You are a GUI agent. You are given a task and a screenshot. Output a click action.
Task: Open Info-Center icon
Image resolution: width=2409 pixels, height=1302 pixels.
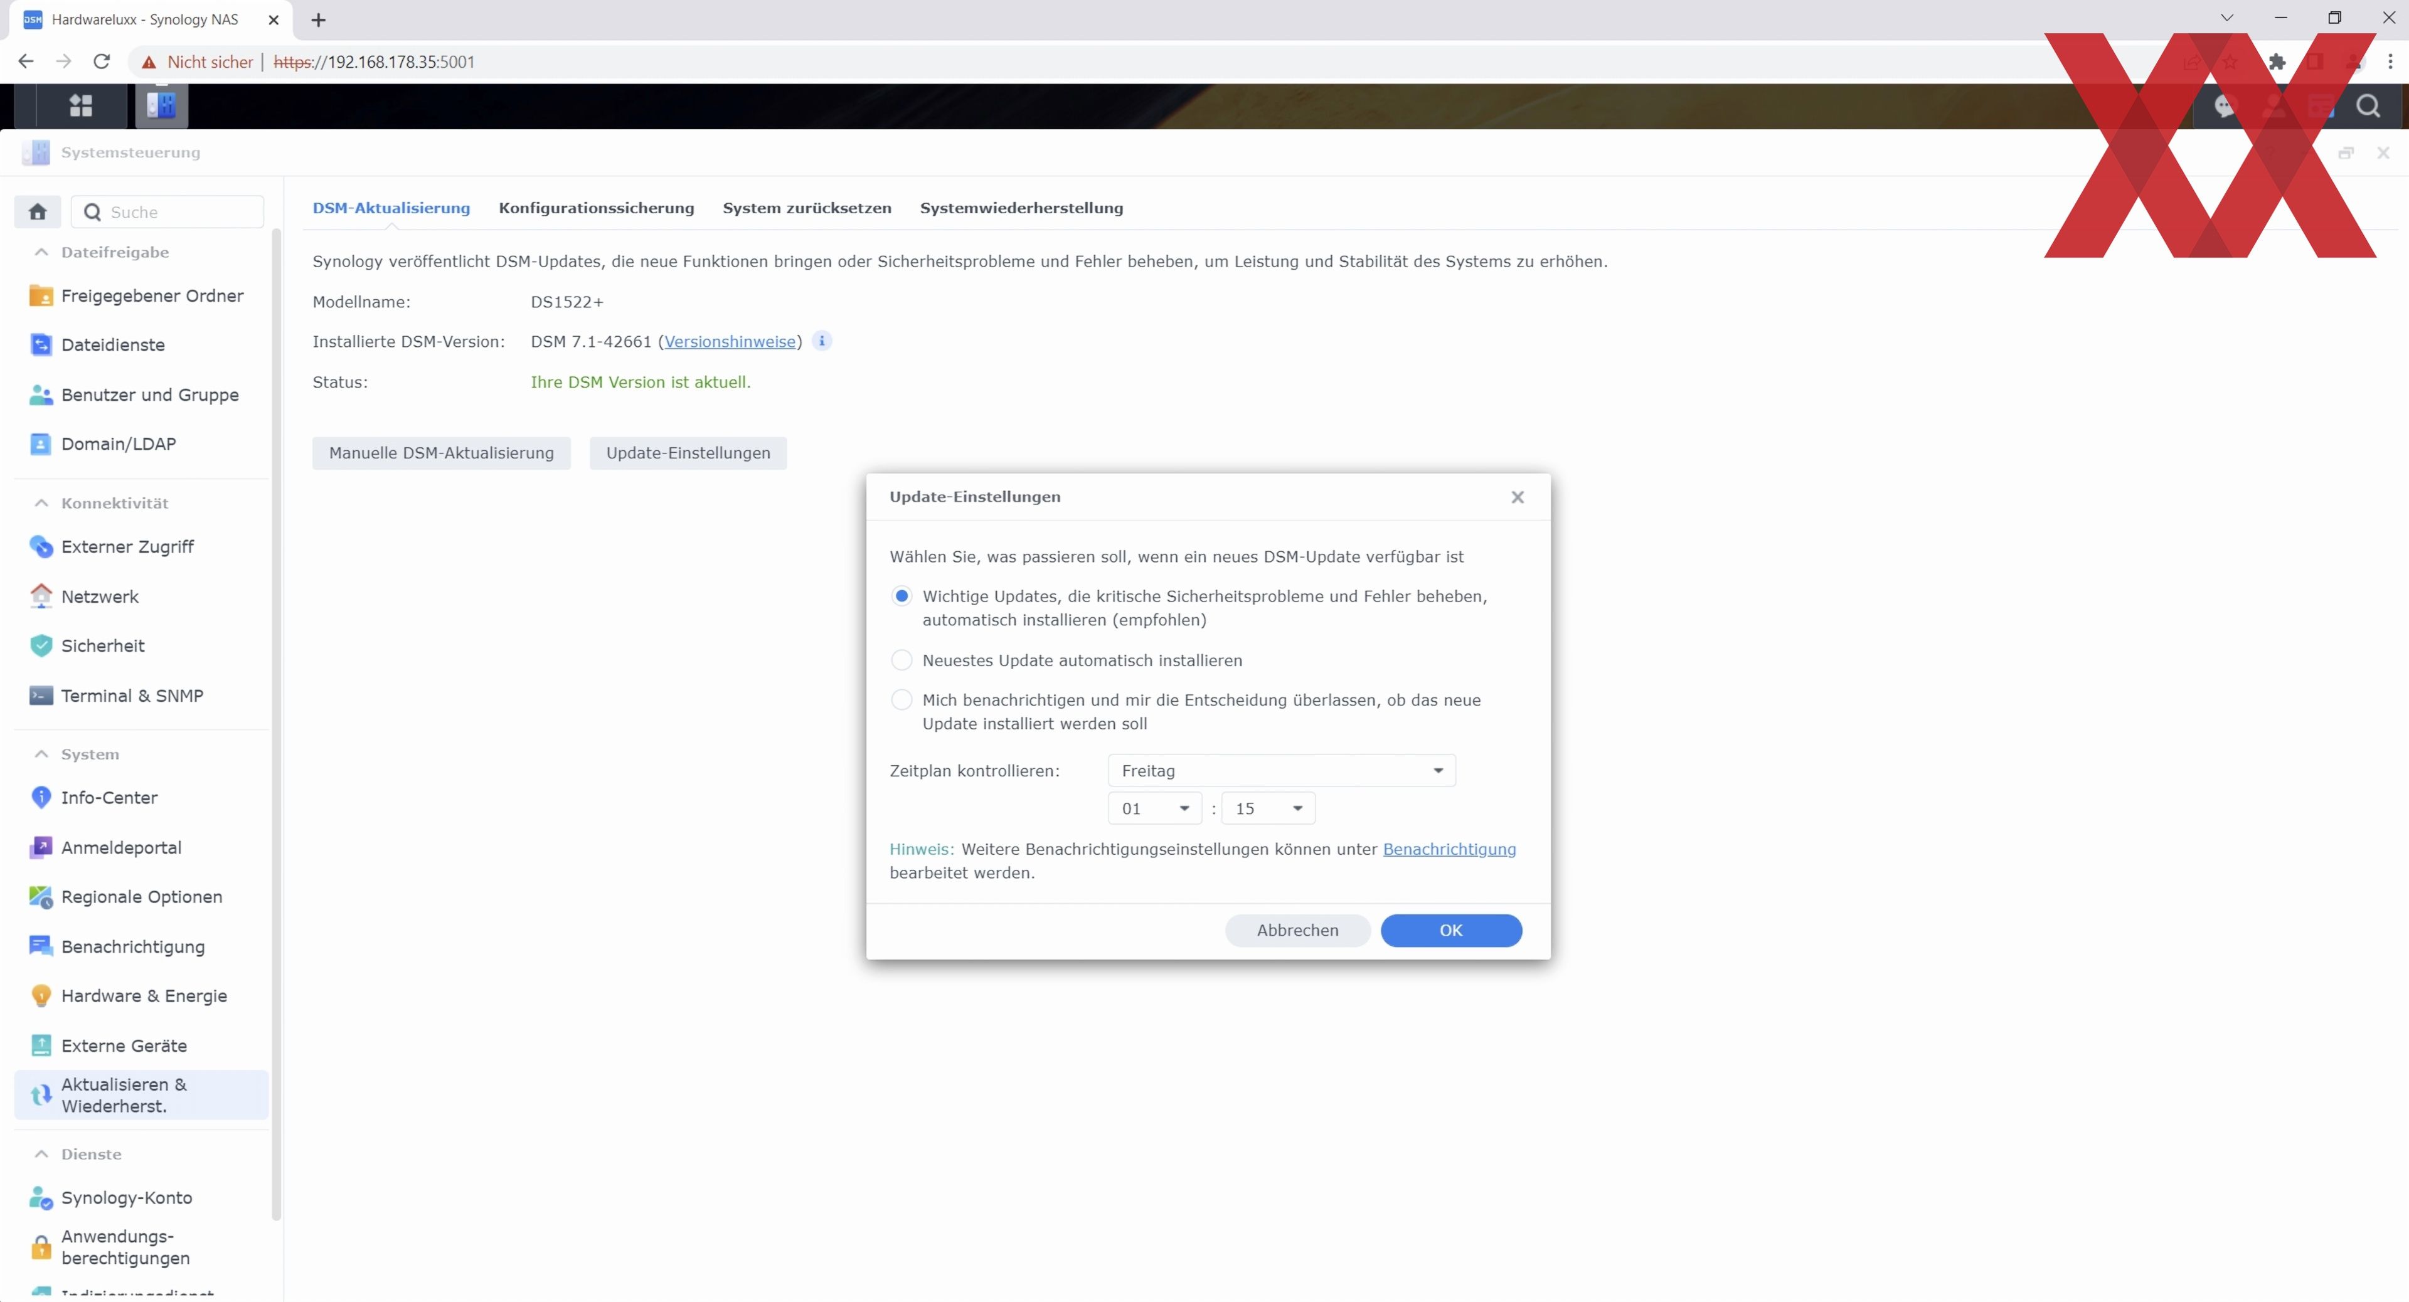click(x=40, y=797)
